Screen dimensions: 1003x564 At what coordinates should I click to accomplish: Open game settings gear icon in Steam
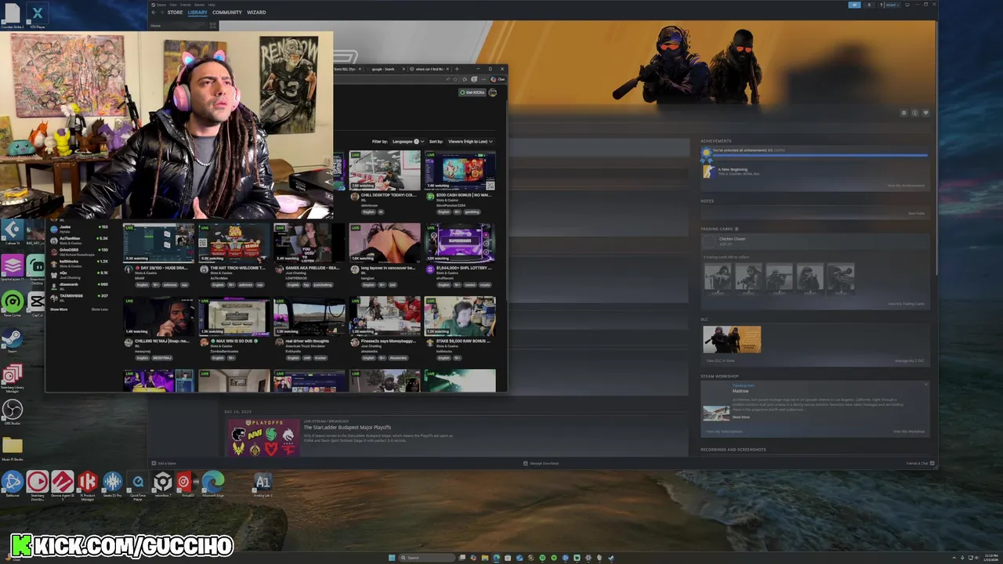[x=903, y=113]
